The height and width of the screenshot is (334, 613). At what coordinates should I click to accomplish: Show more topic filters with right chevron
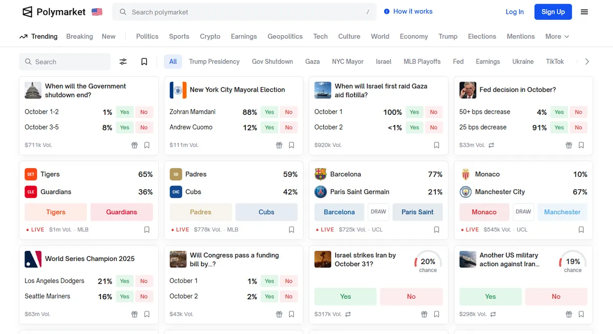coord(587,62)
